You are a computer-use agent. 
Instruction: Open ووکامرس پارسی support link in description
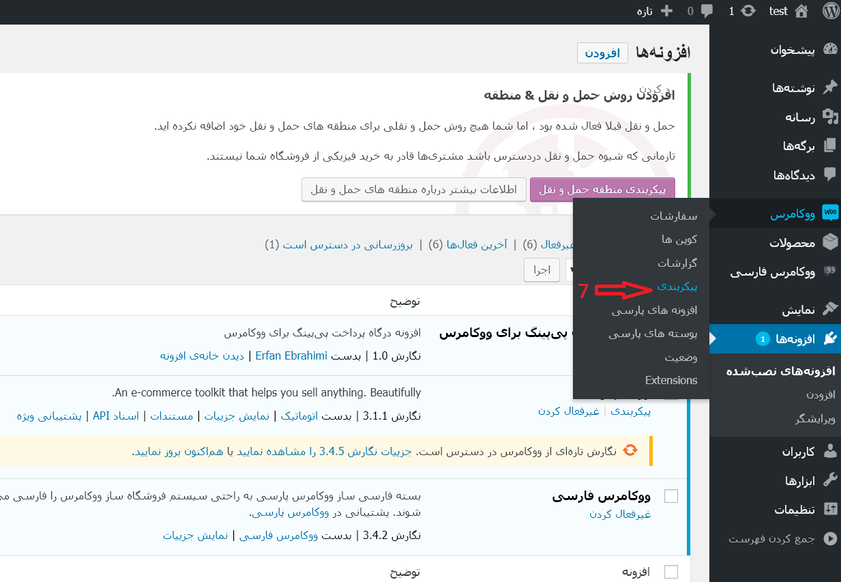(291, 512)
